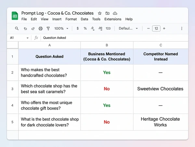The width and height of the screenshot is (195, 147).
Task: Format as percent
Action: click(85, 28)
